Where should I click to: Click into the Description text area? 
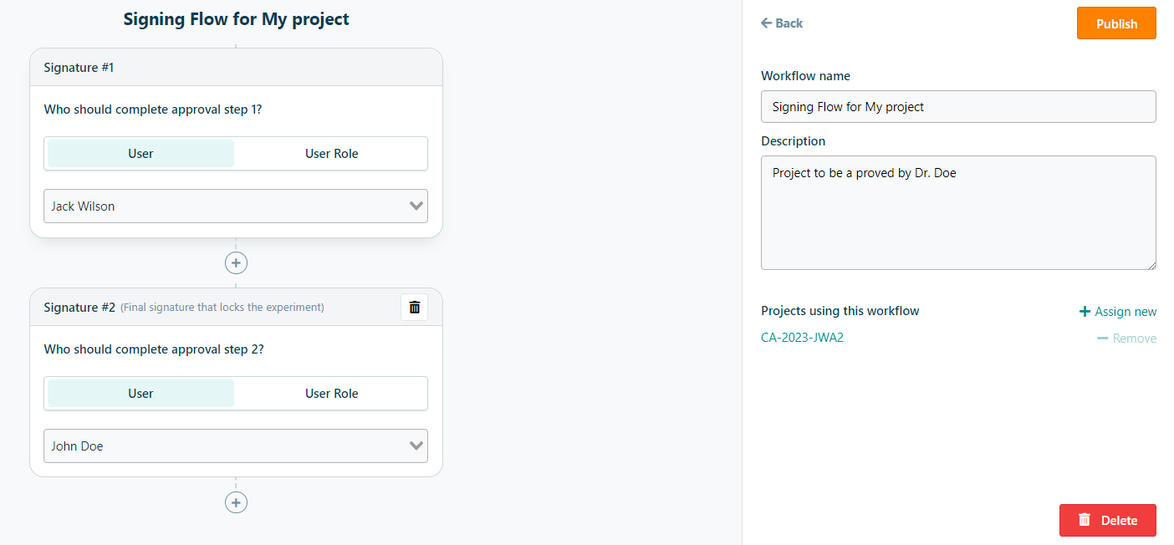(958, 212)
